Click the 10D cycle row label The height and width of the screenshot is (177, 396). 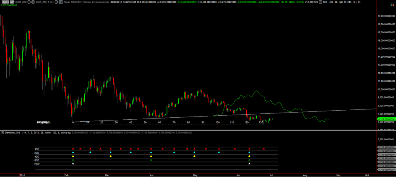click(37, 149)
